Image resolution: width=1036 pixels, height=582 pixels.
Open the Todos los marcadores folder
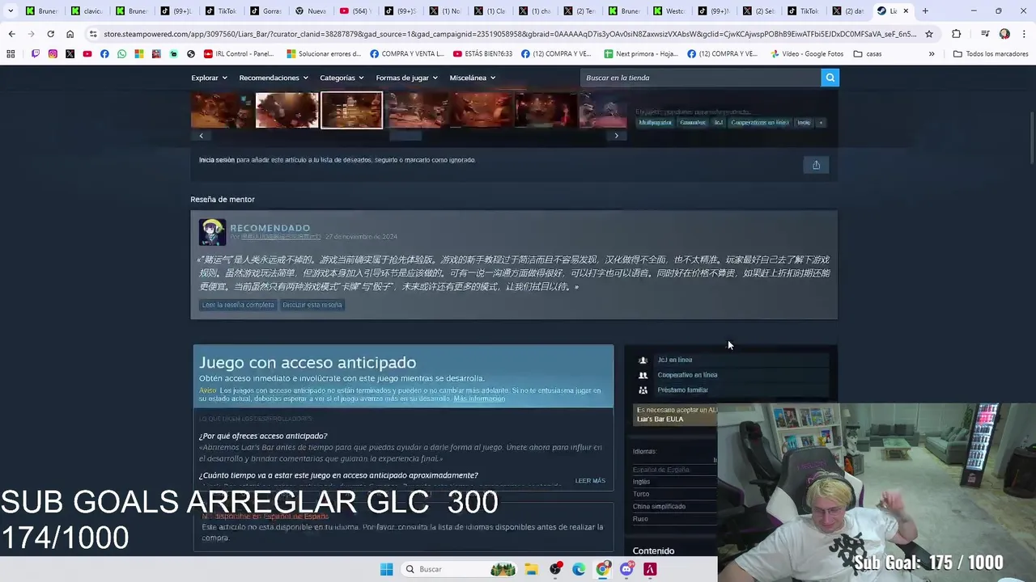coord(991,53)
